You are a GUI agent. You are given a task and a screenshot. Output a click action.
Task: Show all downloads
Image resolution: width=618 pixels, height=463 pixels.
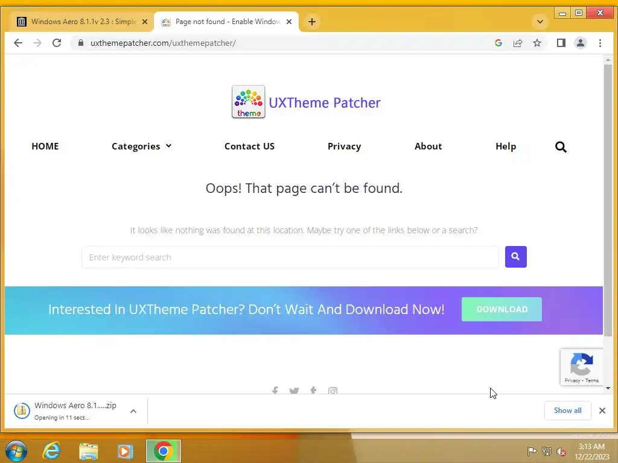(x=567, y=410)
